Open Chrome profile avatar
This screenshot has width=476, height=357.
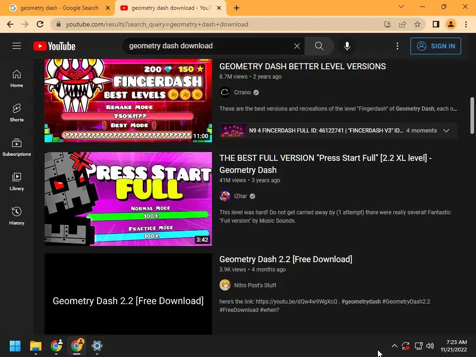point(451,24)
